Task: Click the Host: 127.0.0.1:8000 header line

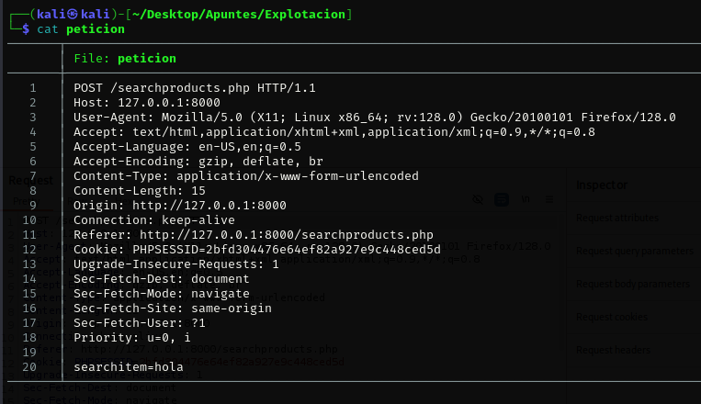Action: (x=149, y=103)
